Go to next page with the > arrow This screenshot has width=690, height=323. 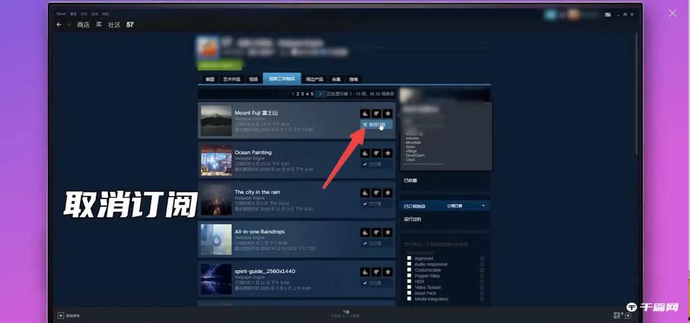(320, 95)
